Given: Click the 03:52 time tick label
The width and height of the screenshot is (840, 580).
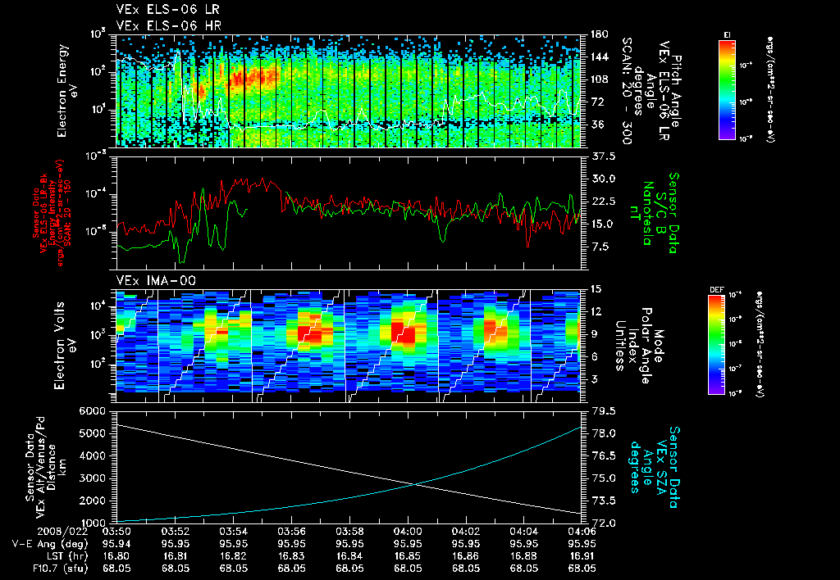Looking at the screenshot, I should 176,532.
